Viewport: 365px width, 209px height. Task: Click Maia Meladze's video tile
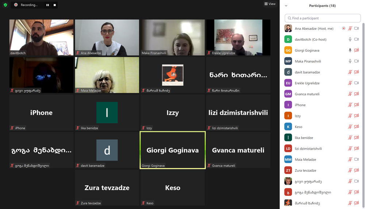click(x=107, y=75)
